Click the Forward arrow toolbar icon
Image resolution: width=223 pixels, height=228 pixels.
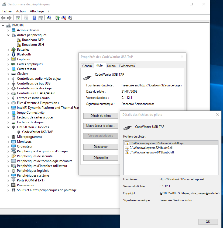coord(9,18)
